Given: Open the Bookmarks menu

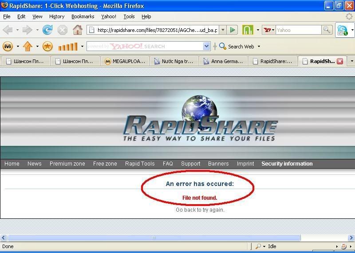Looking at the screenshot, I should pos(83,16).
